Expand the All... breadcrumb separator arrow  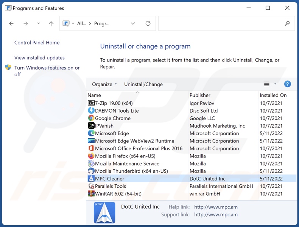click(90, 23)
